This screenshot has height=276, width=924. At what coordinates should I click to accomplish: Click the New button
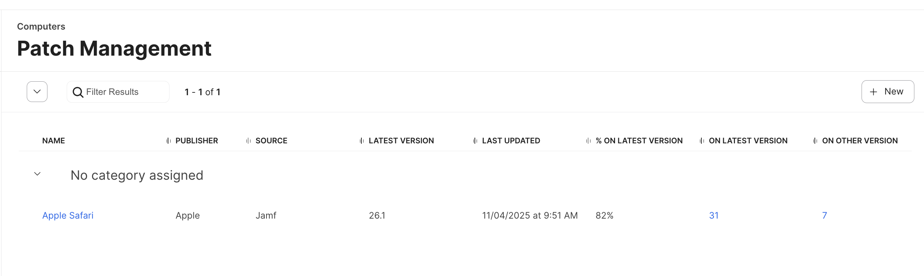click(887, 92)
